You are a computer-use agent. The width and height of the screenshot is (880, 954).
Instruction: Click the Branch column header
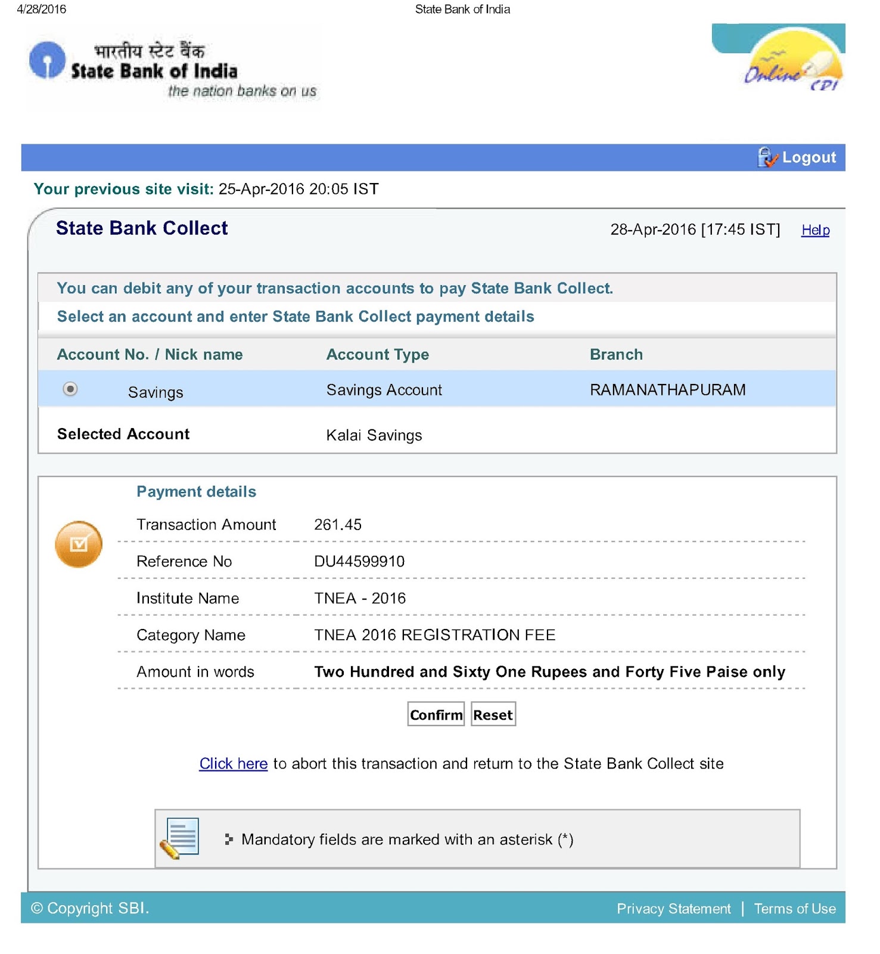tap(616, 355)
